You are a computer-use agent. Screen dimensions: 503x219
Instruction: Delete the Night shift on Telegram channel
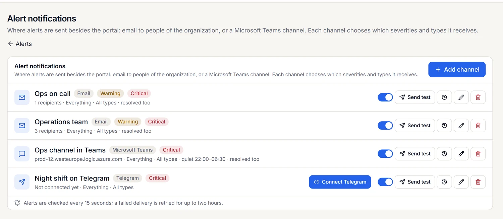click(x=478, y=182)
